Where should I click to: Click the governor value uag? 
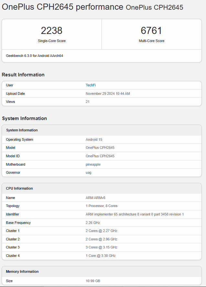click(88, 172)
